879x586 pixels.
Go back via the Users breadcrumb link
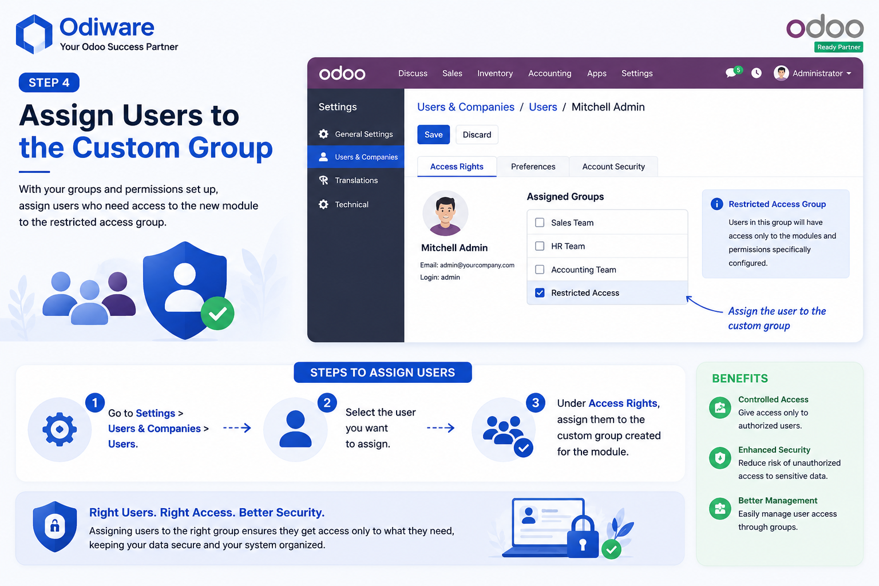click(x=543, y=107)
